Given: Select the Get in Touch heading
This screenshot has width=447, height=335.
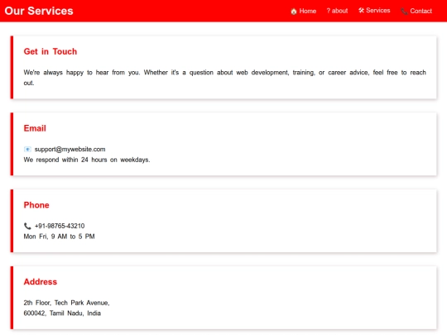Looking at the screenshot, I should (50, 51).
